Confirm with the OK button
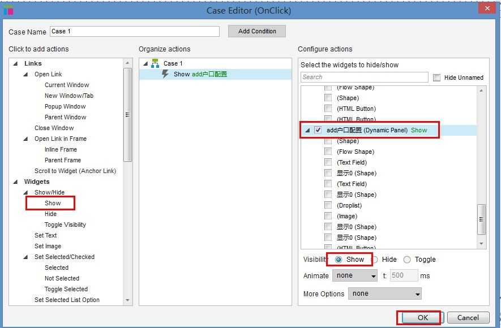501x328 pixels. pos(422,317)
